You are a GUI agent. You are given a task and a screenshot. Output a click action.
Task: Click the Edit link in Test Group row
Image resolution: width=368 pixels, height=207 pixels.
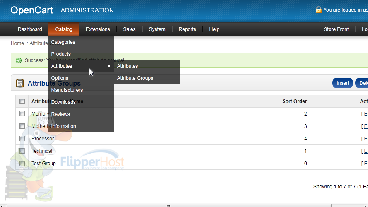pyautogui.click(x=366, y=164)
